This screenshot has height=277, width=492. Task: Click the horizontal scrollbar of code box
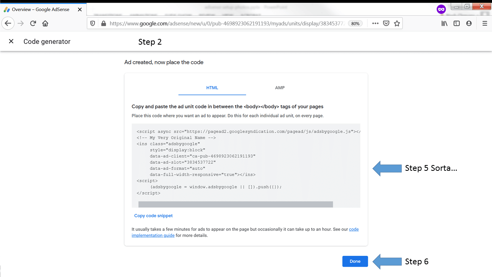pyautogui.click(x=236, y=204)
